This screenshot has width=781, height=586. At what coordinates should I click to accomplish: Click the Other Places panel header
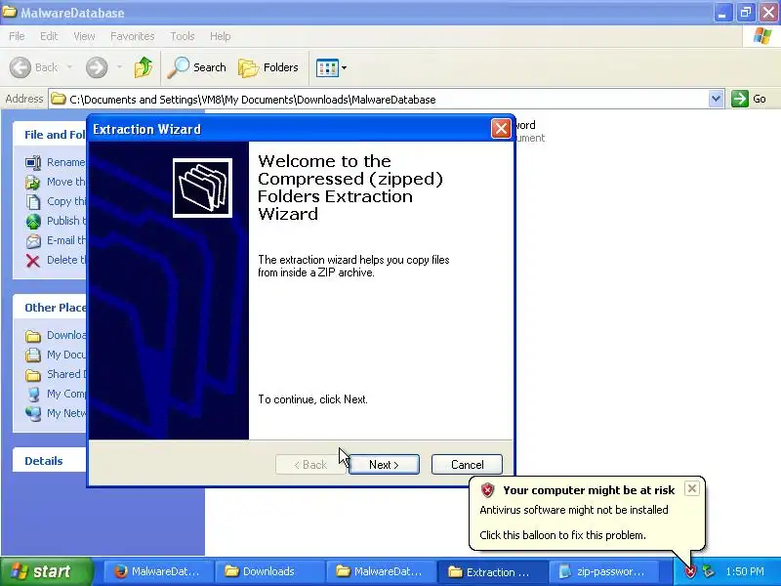pos(50,308)
